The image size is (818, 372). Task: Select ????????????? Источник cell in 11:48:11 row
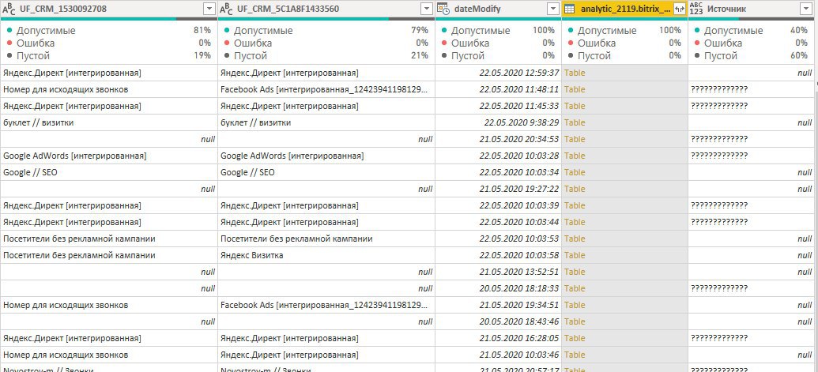(x=752, y=89)
